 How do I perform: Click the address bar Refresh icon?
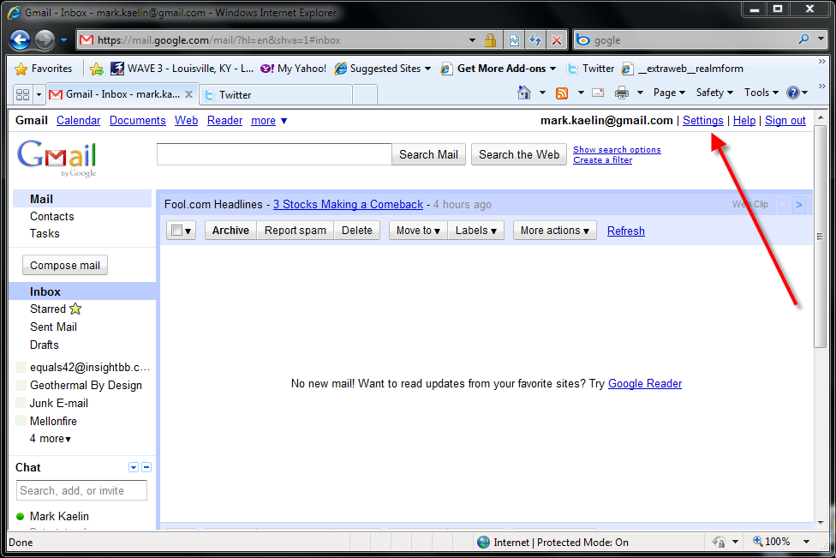[535, 40]
